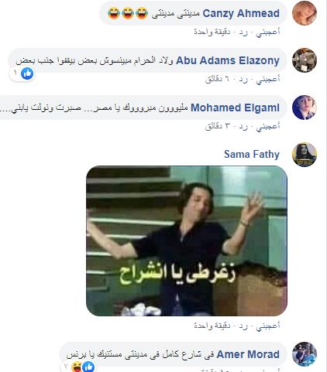
Task: Open Mohamed Elgaml's profile avatar
Action: pos(305,108)
